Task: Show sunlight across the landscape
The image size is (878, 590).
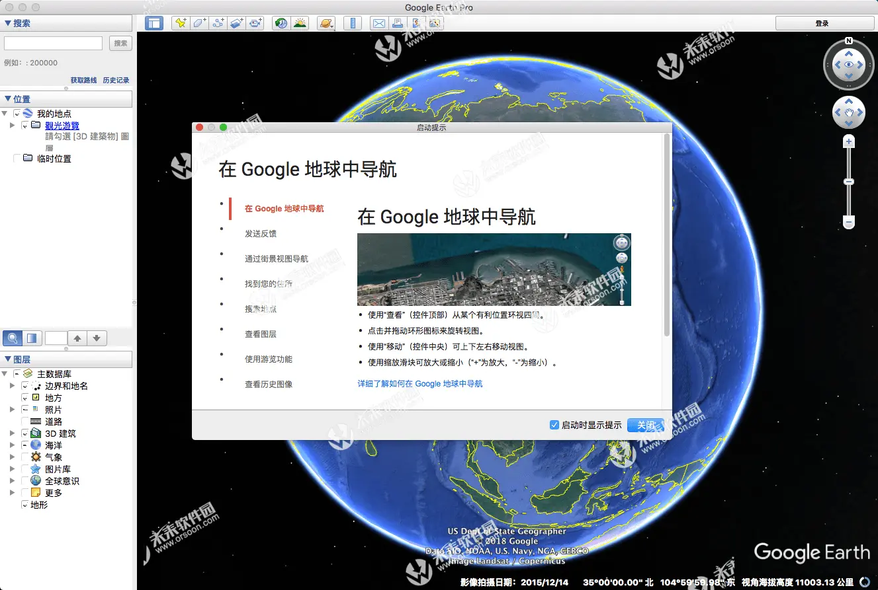Action: [300, 23]
